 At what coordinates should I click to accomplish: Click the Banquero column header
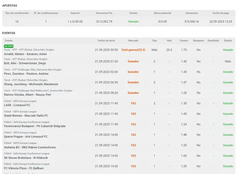[x=199, y=40]
